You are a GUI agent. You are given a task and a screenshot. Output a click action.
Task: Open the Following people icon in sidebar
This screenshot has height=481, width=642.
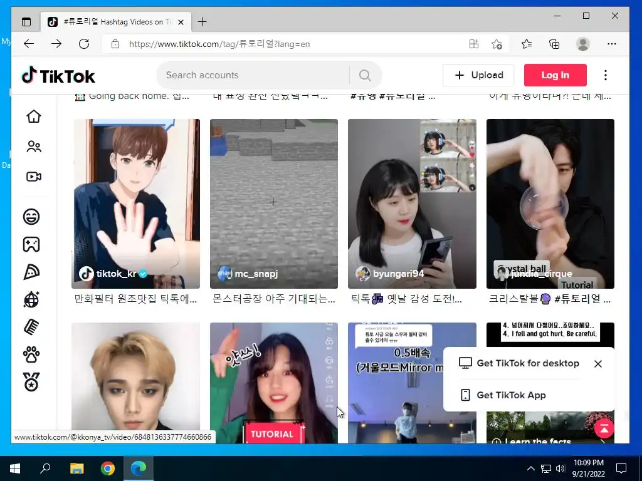[34, 147]
